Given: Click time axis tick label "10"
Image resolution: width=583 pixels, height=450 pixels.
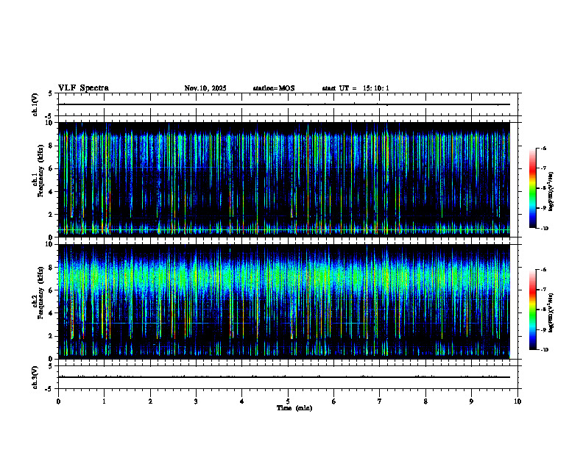Looking at the screenshot, I should point(517,401).
